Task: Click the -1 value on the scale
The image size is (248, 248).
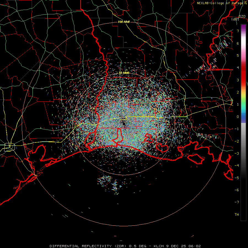Action: pos(237,129)
